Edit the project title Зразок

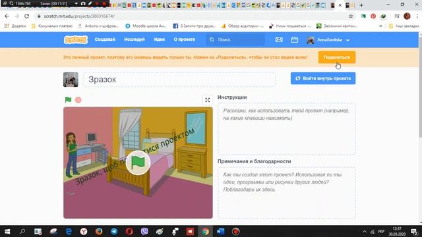[179, 79]
